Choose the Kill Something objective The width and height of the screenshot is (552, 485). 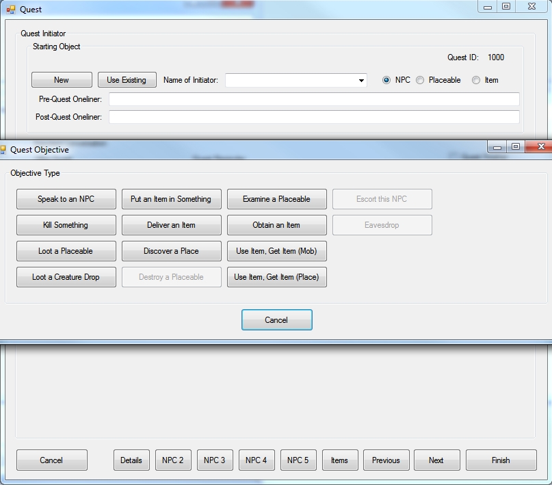click(x=66, y=225)
